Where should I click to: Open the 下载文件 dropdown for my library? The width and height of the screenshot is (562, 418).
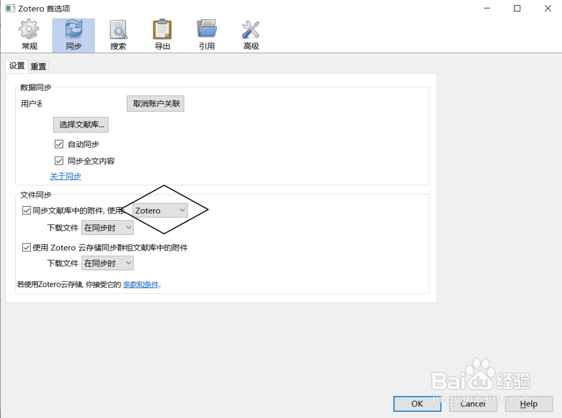[x=107, y=228]
